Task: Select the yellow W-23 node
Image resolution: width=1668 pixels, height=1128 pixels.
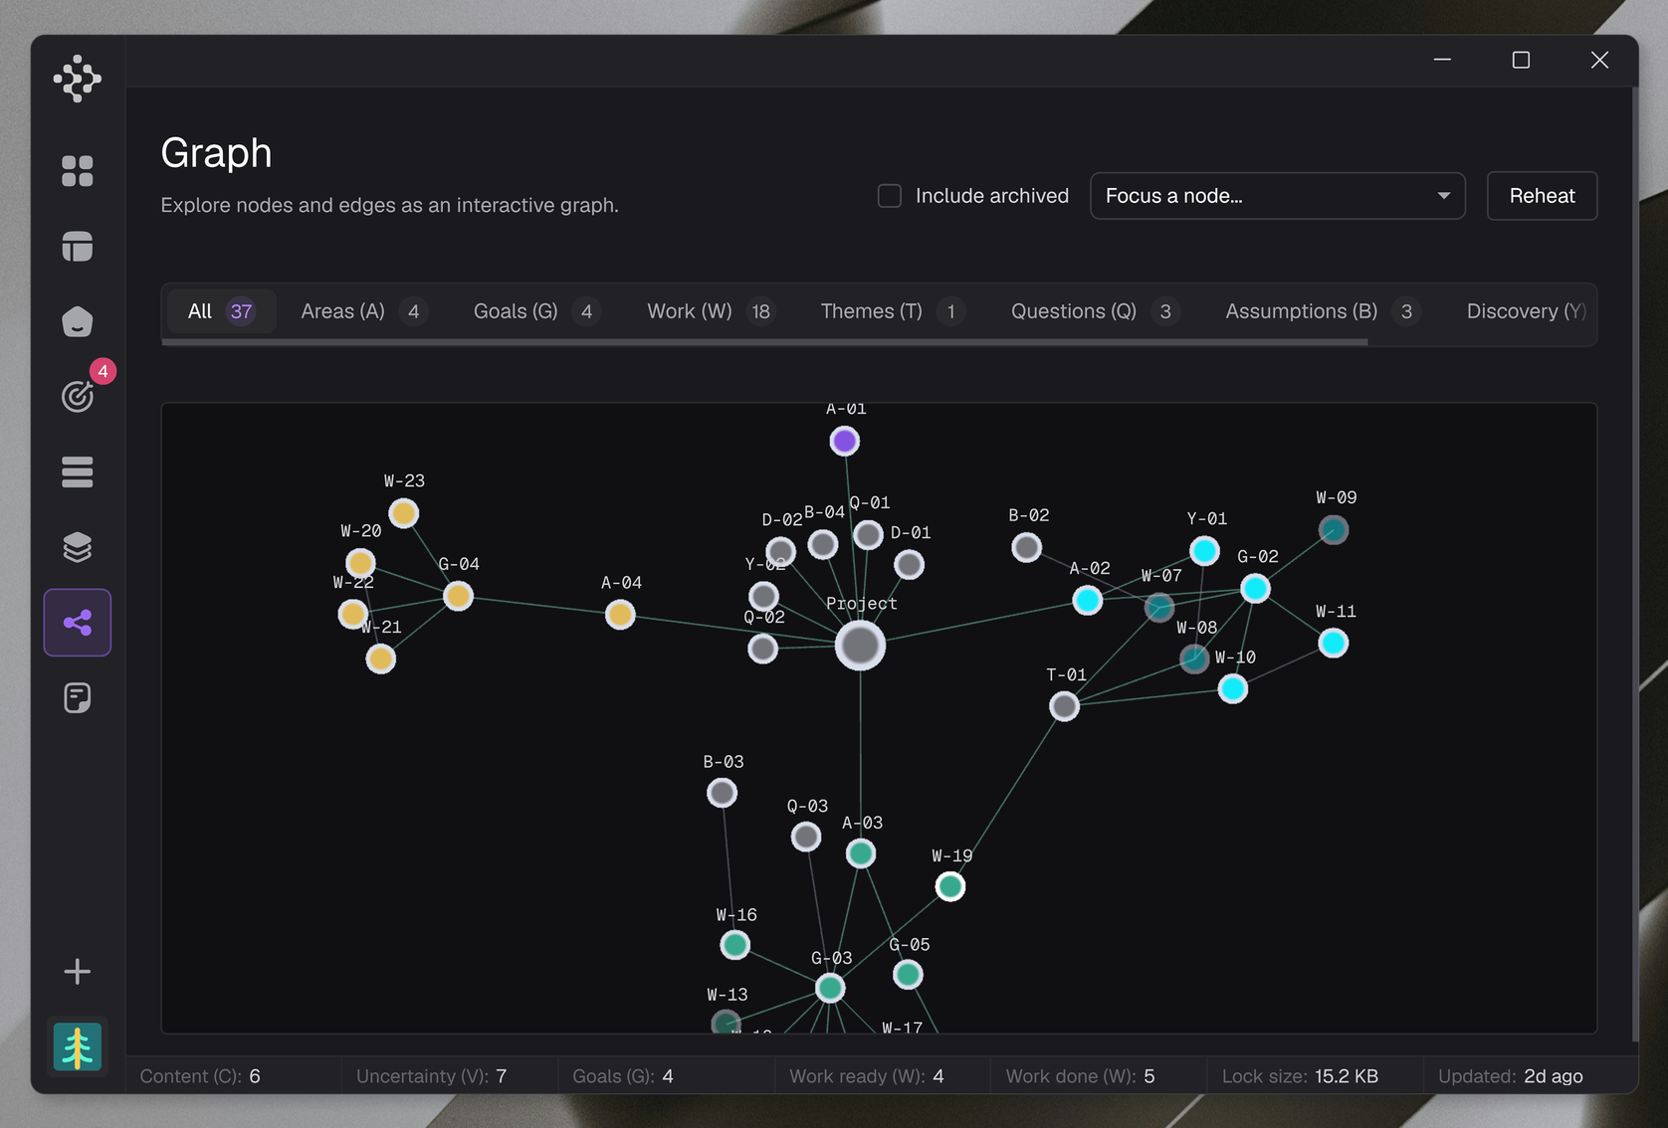Action: [403, 513]
